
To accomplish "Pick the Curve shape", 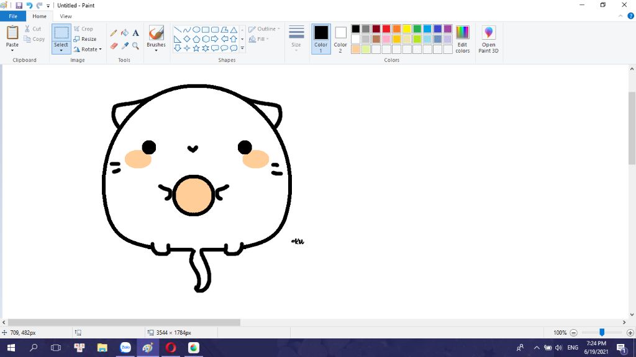I will click(186, 30).
